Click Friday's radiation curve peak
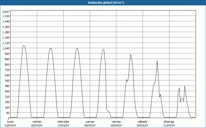This screenshot has width=206, height=128. [x=131, y=54]
